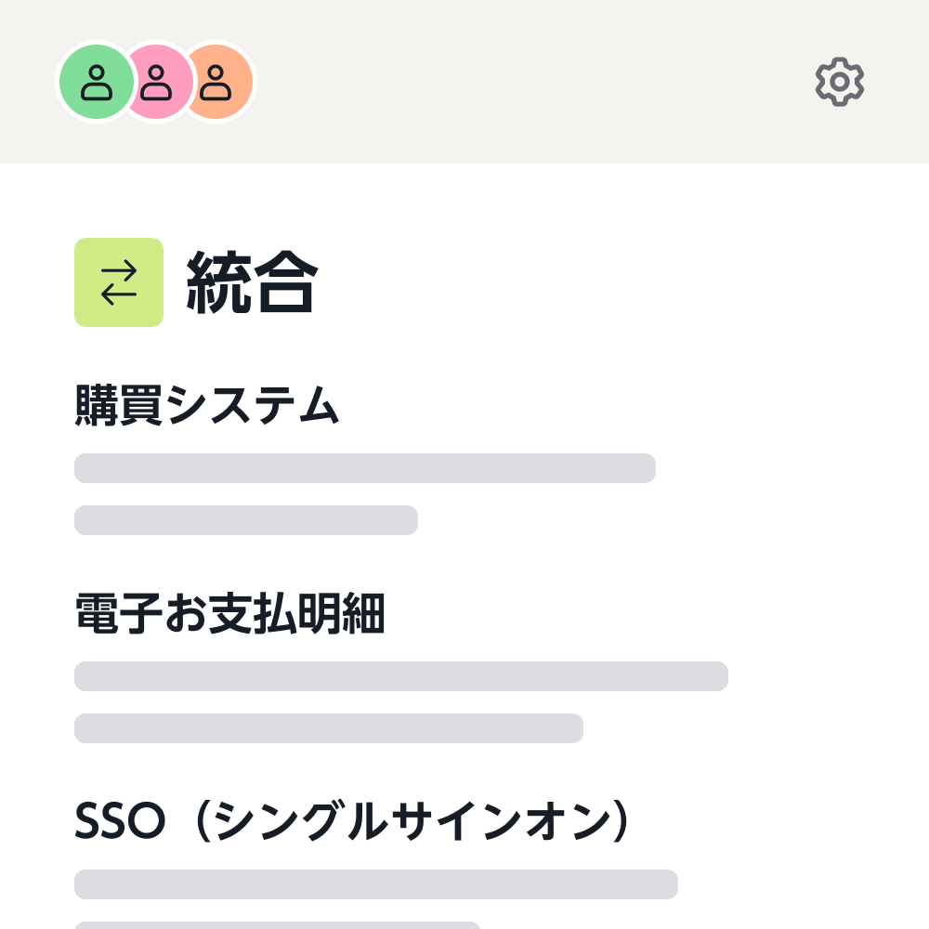Open the settings gear icon
This screenshot has width=929, height=929.
(x=840, y=82)
